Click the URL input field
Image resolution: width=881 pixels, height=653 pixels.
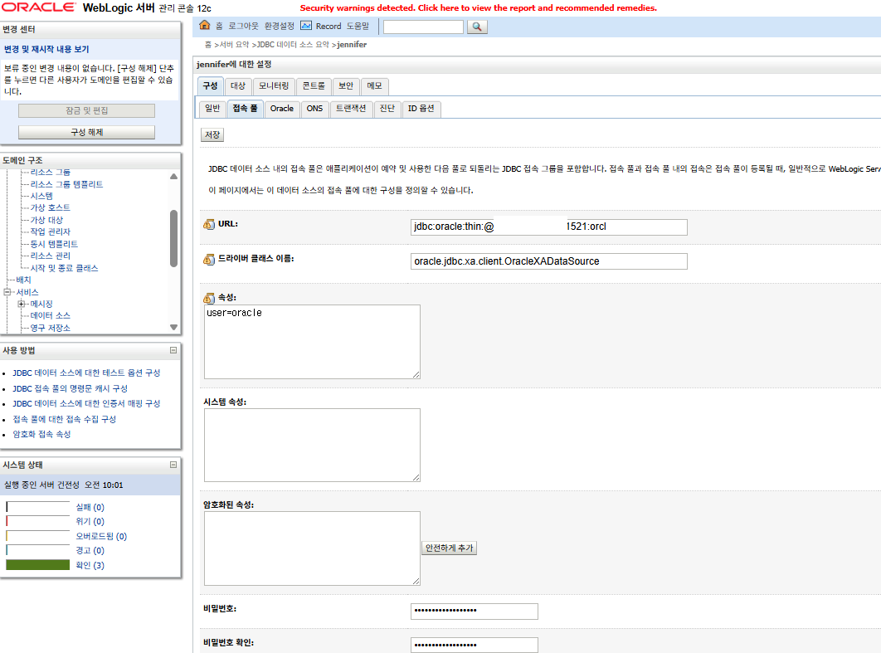549,227
